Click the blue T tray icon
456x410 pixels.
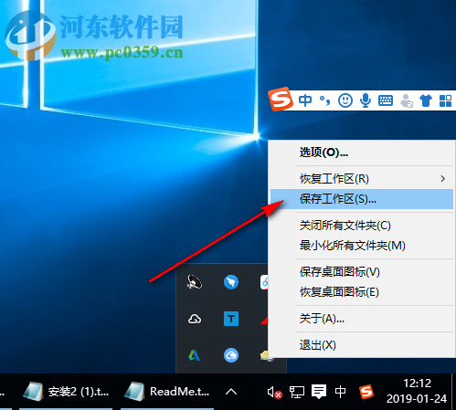pyautogui.click(x=231, y=319)
